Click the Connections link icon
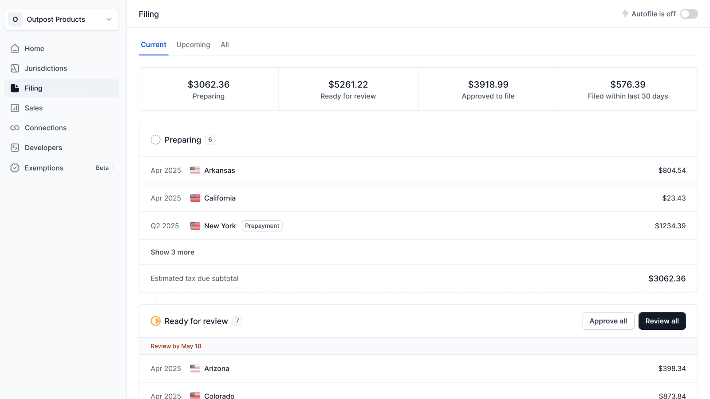Screen dimensions: 710x399 click(15, 128)
